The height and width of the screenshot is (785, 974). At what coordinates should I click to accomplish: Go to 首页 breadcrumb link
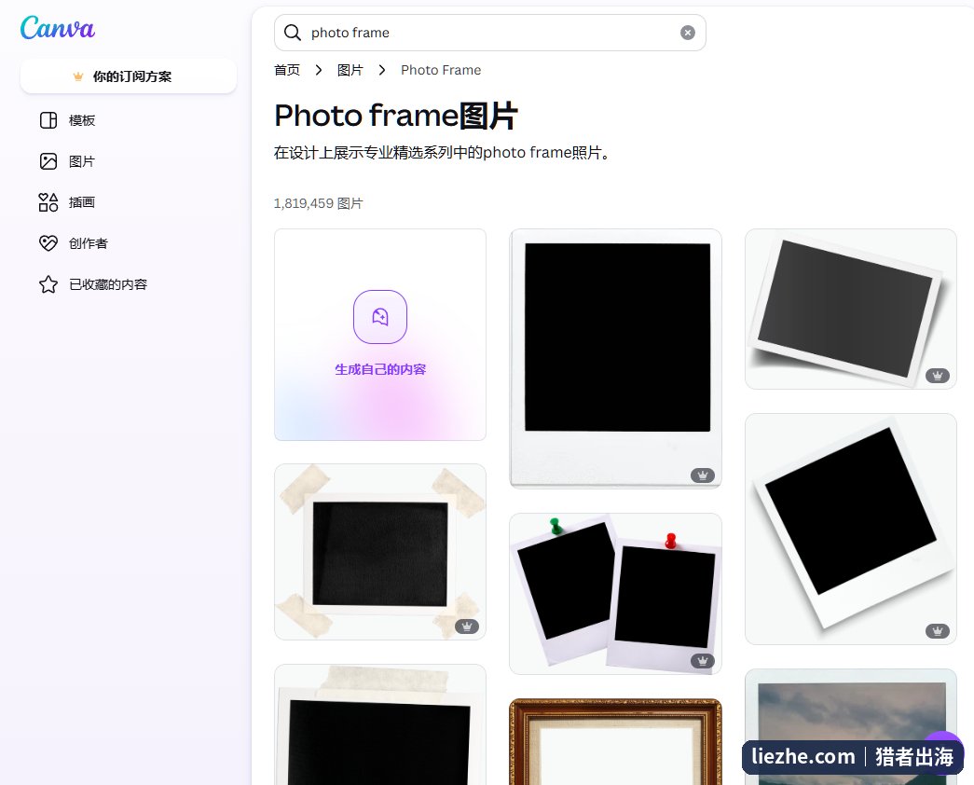pyautogui.click(x=287, y=70)
